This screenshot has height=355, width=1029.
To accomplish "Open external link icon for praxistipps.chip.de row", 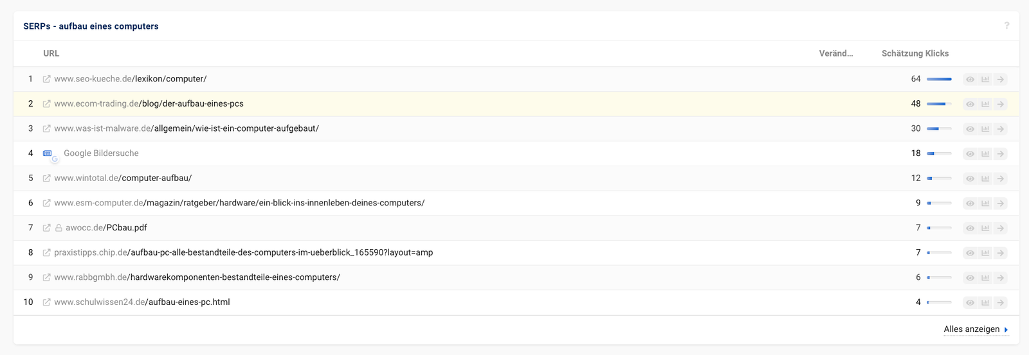I will coord(46,253).
